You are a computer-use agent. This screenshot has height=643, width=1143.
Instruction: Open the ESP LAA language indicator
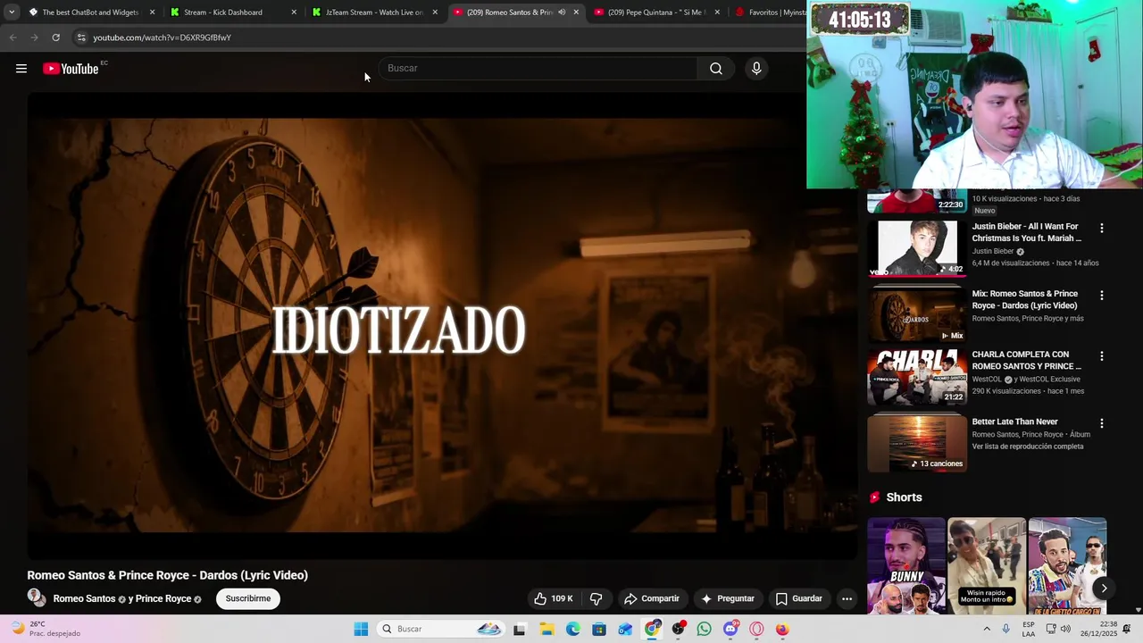[1030, 629]
